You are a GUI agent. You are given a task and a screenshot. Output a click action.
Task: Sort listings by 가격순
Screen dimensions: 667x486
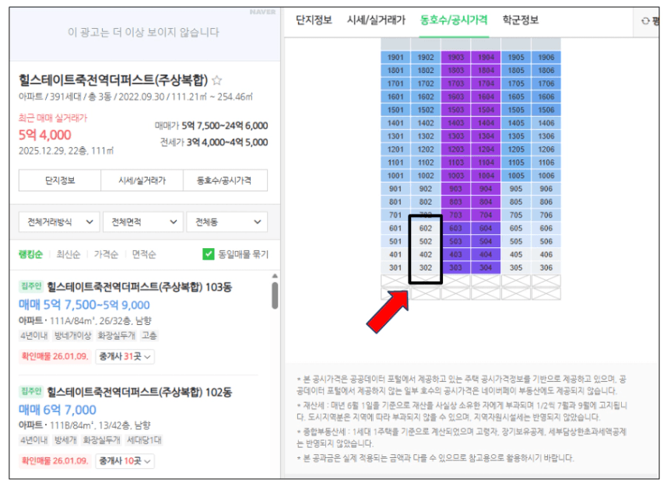106,254
